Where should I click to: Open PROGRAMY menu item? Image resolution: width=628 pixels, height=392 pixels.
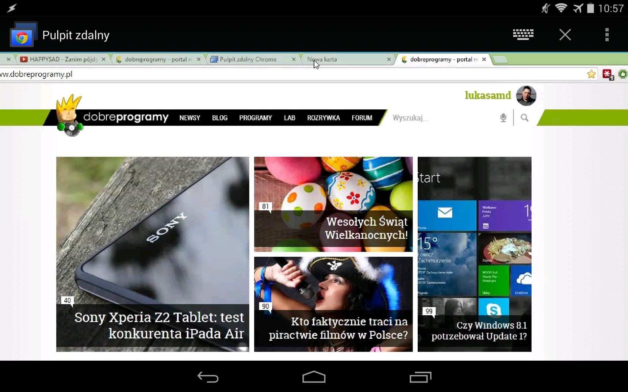[256, 118]
